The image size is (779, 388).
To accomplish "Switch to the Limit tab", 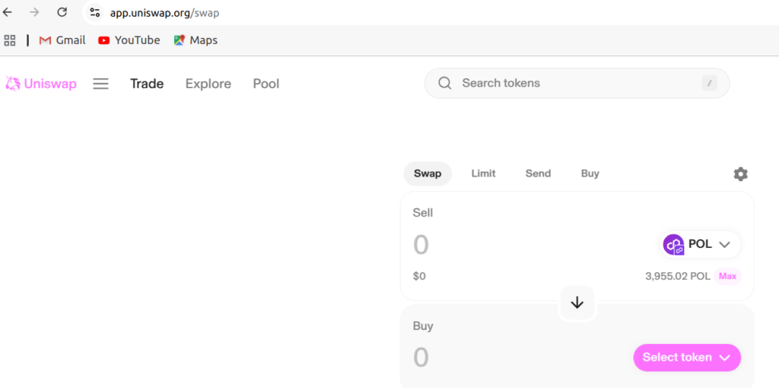I will 483,173.
